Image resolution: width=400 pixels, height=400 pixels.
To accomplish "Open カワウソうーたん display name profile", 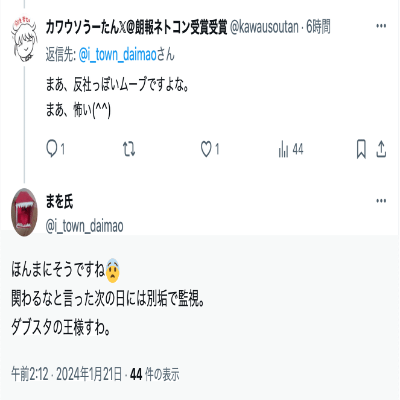I will click(136, 27).
